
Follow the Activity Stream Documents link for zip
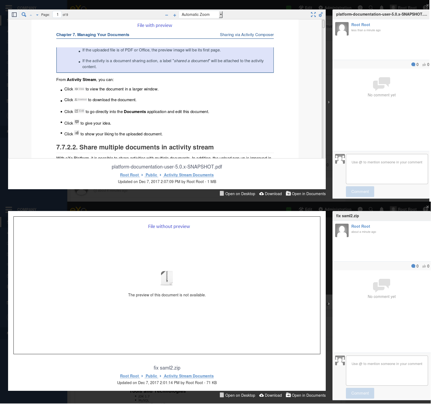click(x=189, y=376)
